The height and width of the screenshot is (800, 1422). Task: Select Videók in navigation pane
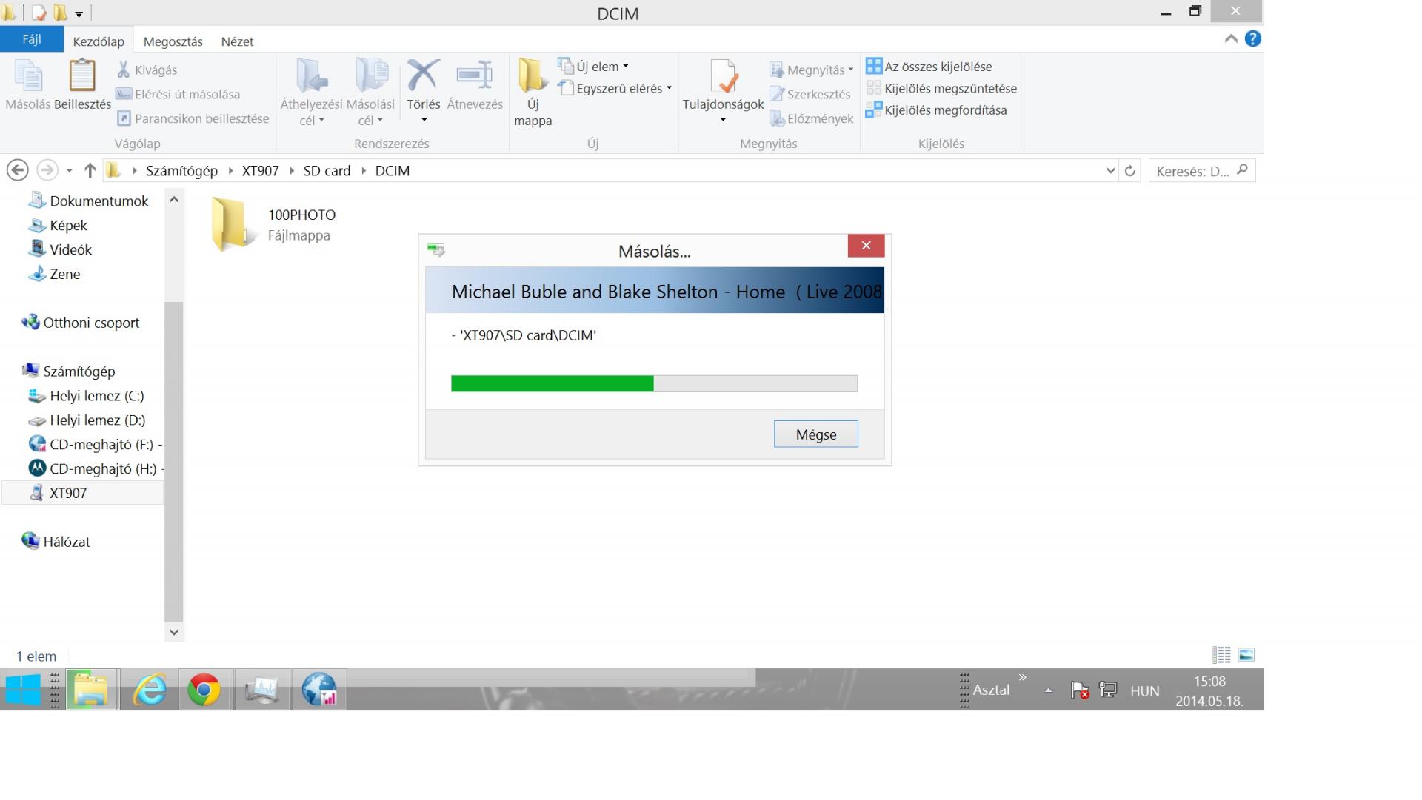coord(61,249)
